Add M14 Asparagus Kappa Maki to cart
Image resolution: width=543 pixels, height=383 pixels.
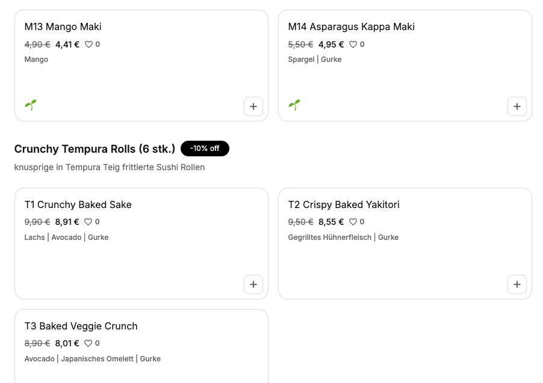coord(517,106)
